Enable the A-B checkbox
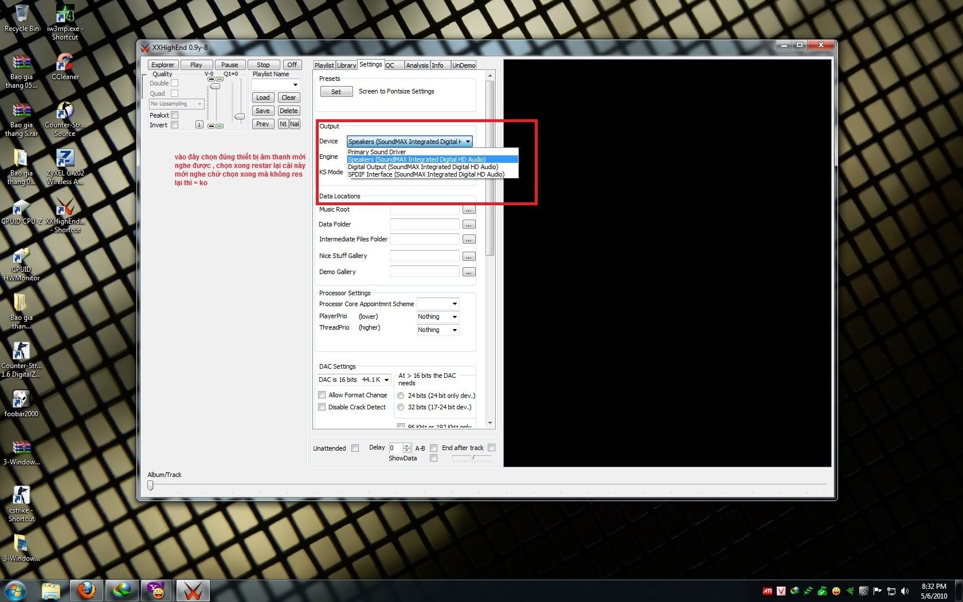Screen dimensions: 963x602 434,448
